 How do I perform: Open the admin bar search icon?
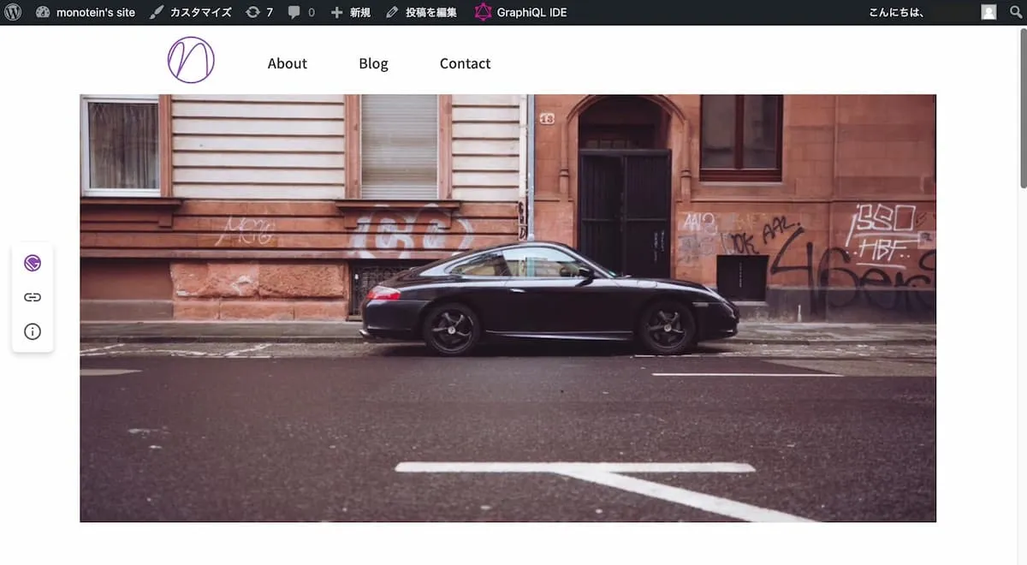tap(1015, 12)
